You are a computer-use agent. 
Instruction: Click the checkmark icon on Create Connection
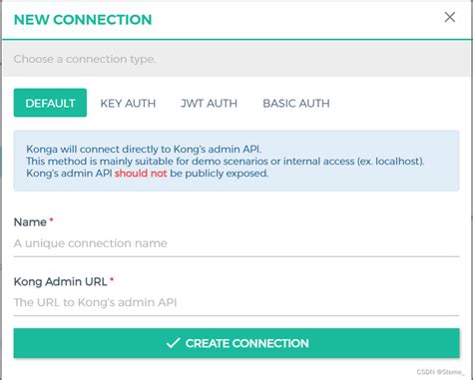coord(173,343)
